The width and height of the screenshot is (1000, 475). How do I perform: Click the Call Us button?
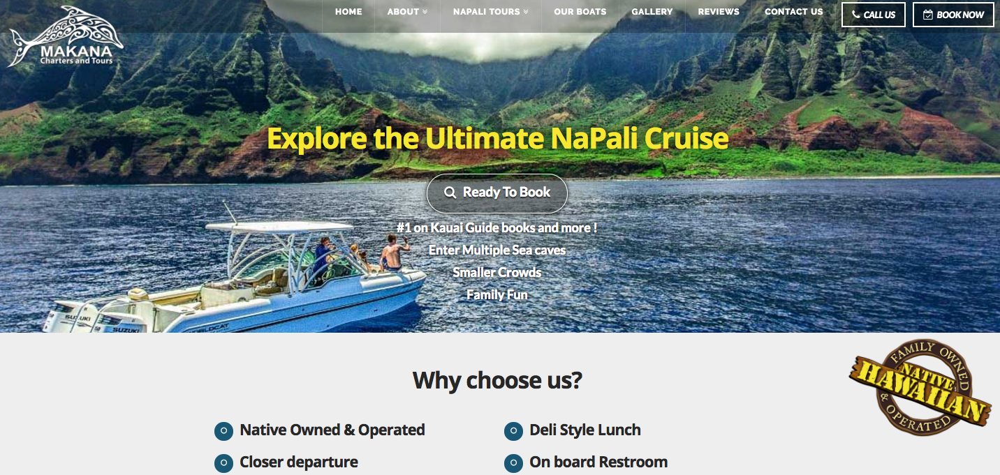[874, 15]
